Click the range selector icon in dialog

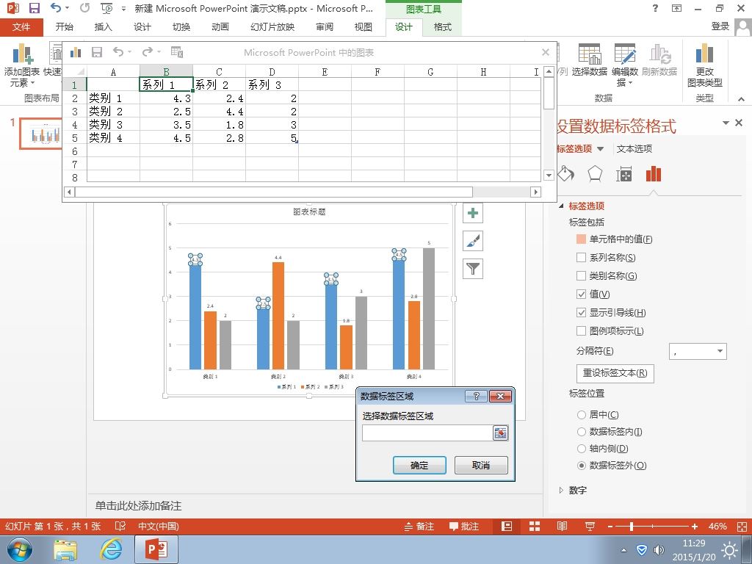(500, 433)
